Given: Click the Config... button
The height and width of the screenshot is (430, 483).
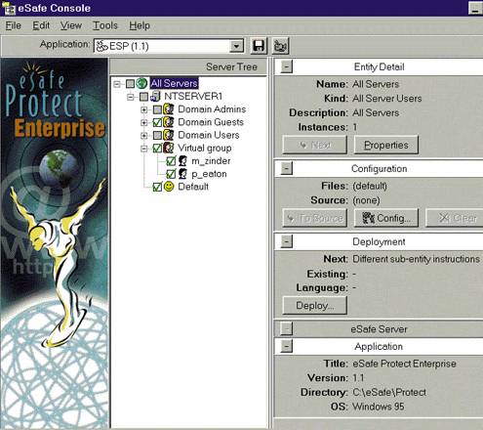Looking at the screenshot, I should [386, 218].
